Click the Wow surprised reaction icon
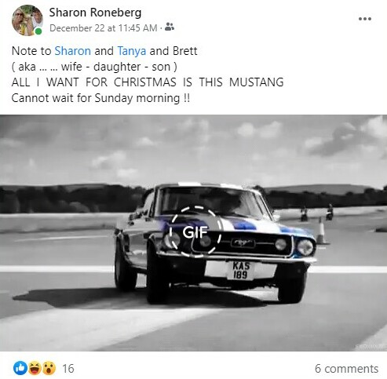 click(x=49, y=368)
